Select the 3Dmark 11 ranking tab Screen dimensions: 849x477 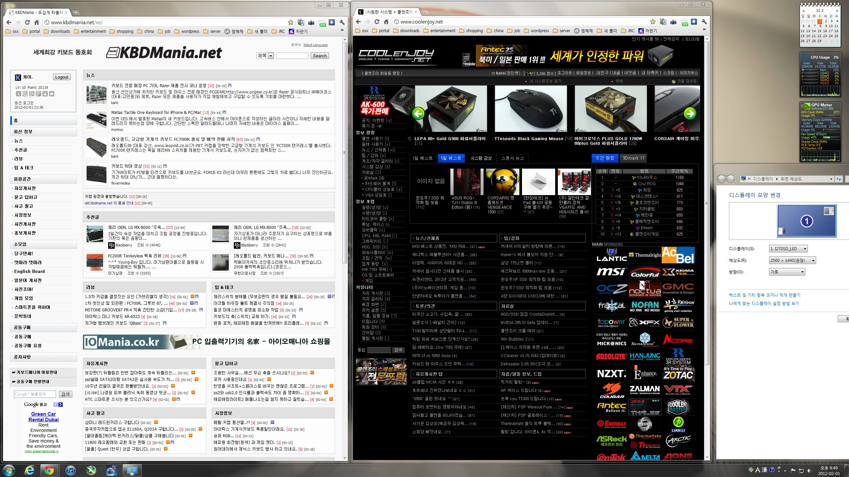(633, 158)
